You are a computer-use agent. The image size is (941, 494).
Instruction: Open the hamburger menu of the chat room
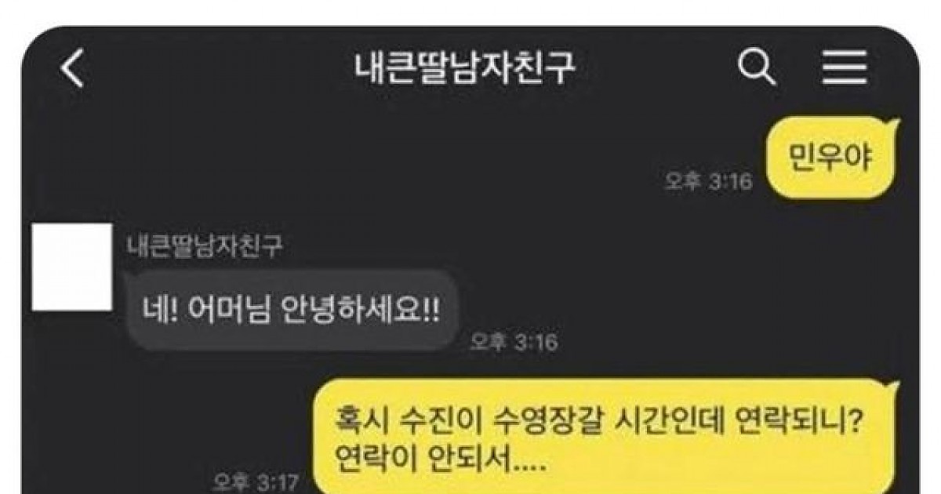(845, 70)
